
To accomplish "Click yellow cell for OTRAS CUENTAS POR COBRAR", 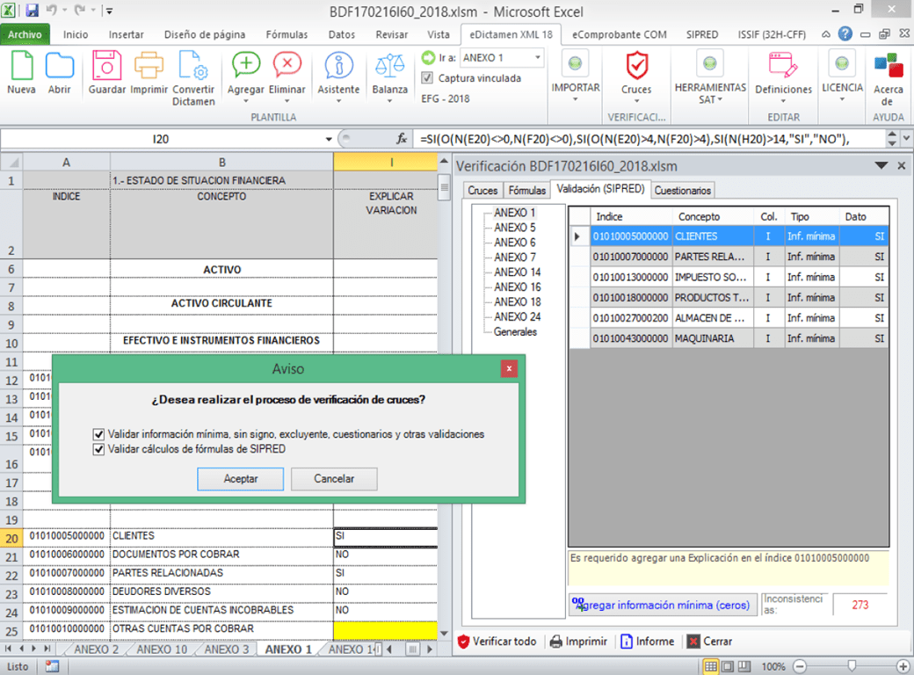I will [385, 630].
